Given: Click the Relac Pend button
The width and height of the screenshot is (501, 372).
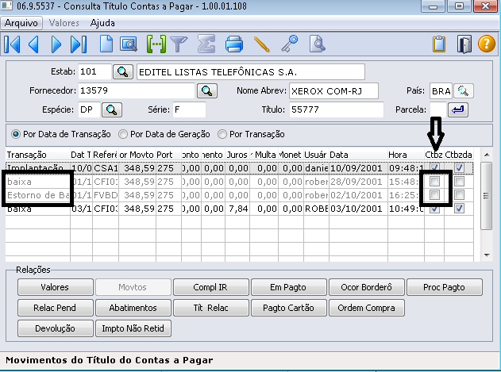Looking at the screenshot, I should click(x=56, y=308).
